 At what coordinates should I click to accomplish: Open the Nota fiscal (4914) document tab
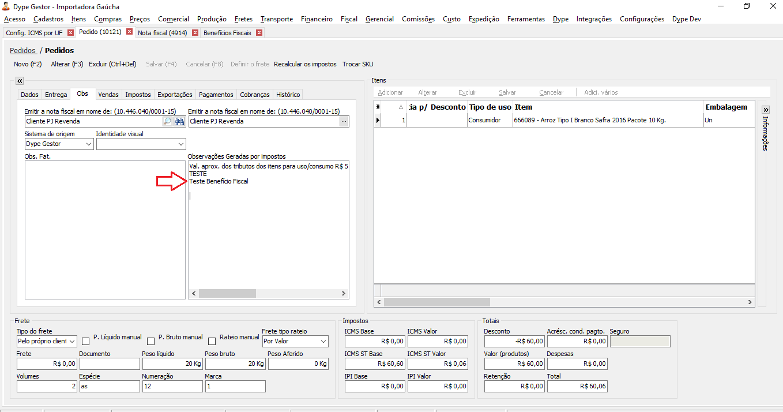[x=163, y=33]
